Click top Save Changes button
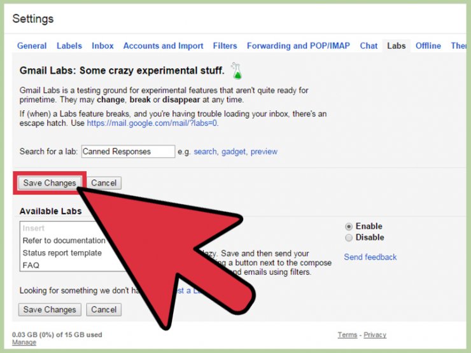 (x=50, y=183)
